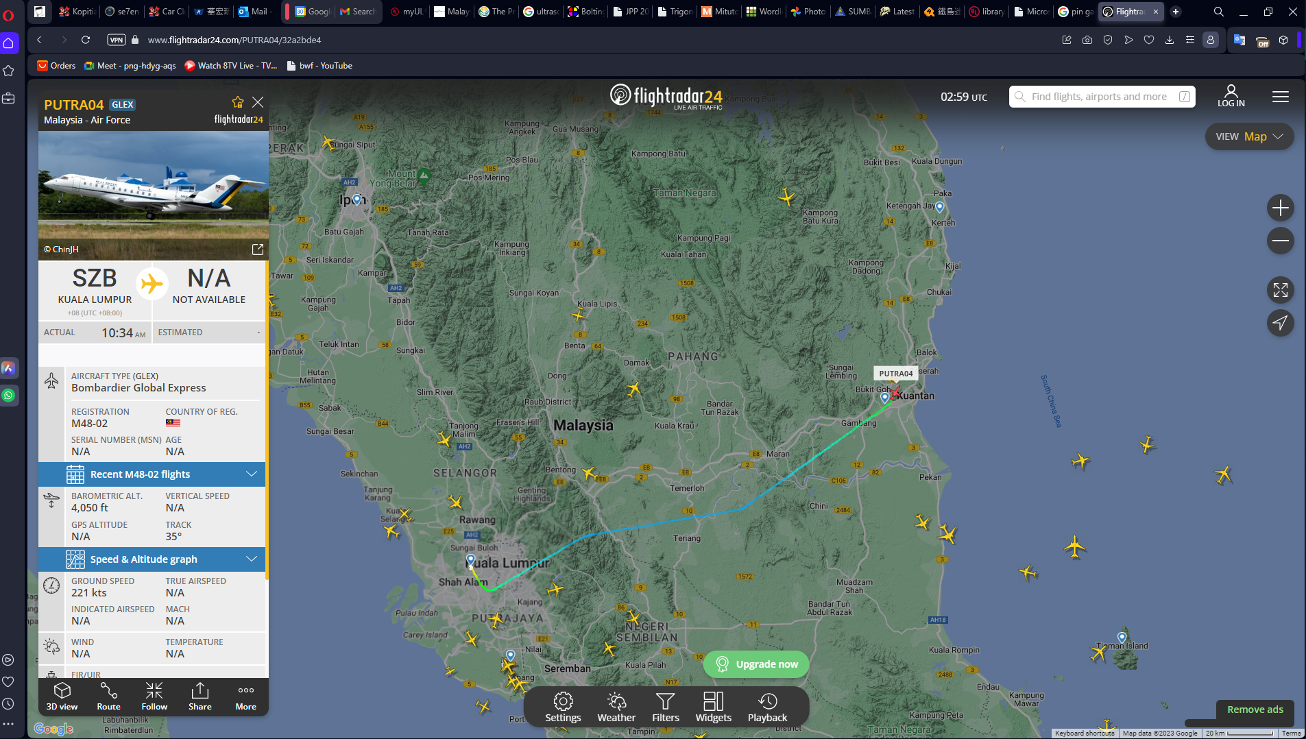This screenshot has height=739, width=1306.
Task: Share this flight
Action: pos(200,696)
